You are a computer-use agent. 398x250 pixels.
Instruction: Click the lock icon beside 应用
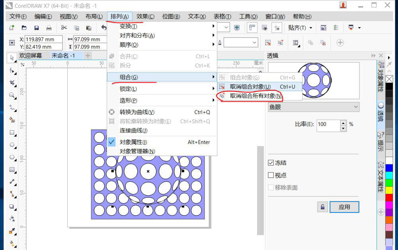[x=322, y=207]
